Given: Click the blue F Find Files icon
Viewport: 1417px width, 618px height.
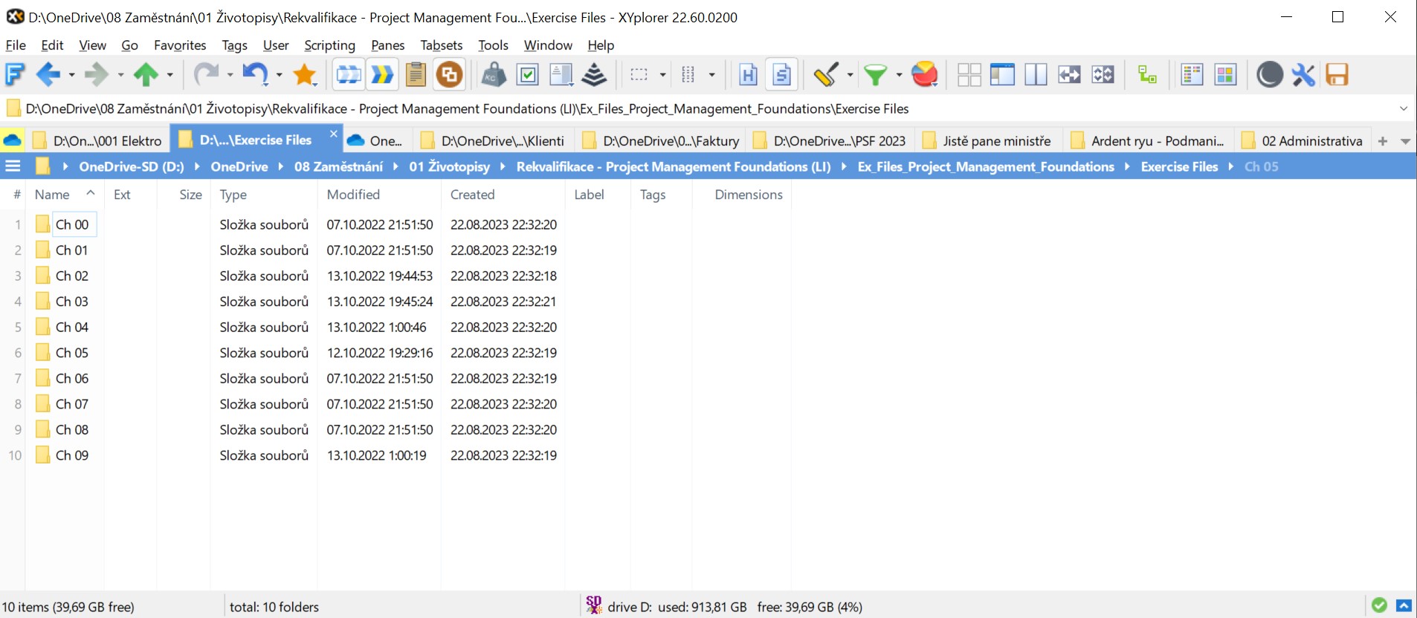Looking at the screenshot, I should tap(15, 74).
